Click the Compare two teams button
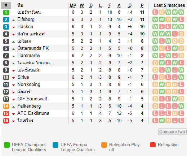The height and width of the screenshot is (156, 187). pos(173,132)
